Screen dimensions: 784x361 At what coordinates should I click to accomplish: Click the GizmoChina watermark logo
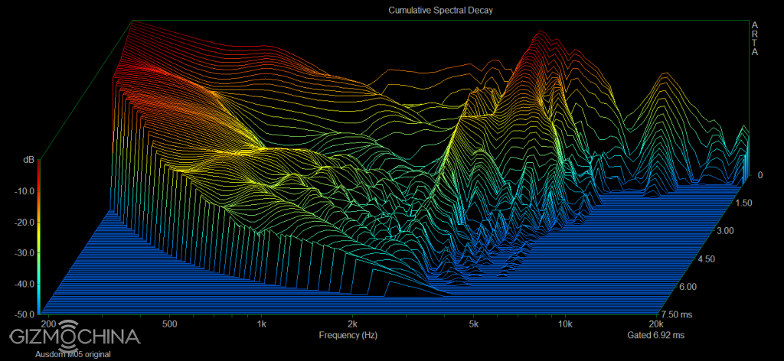point(74,336)
